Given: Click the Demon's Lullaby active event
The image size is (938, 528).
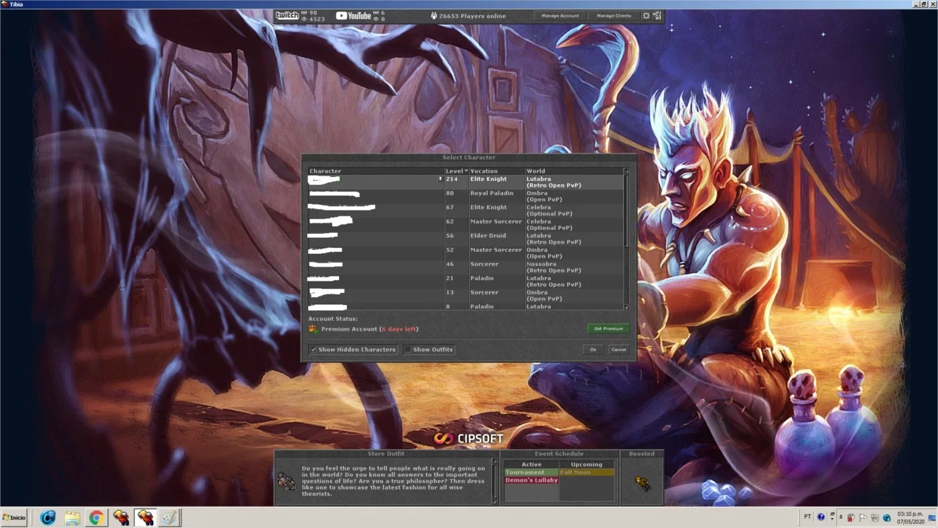Looking at the screenshot, I should [x=531, y=480].
